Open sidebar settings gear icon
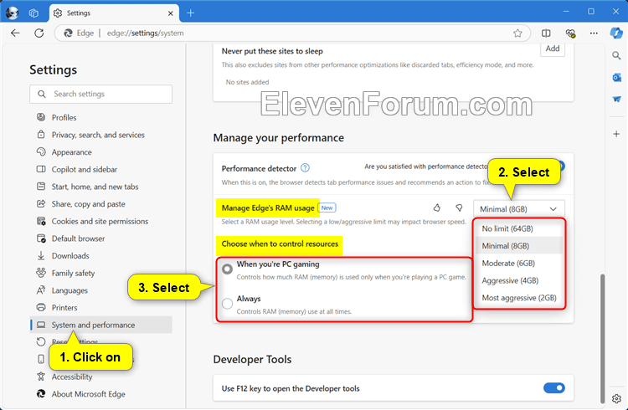628x410 pixels. (616, 398)
